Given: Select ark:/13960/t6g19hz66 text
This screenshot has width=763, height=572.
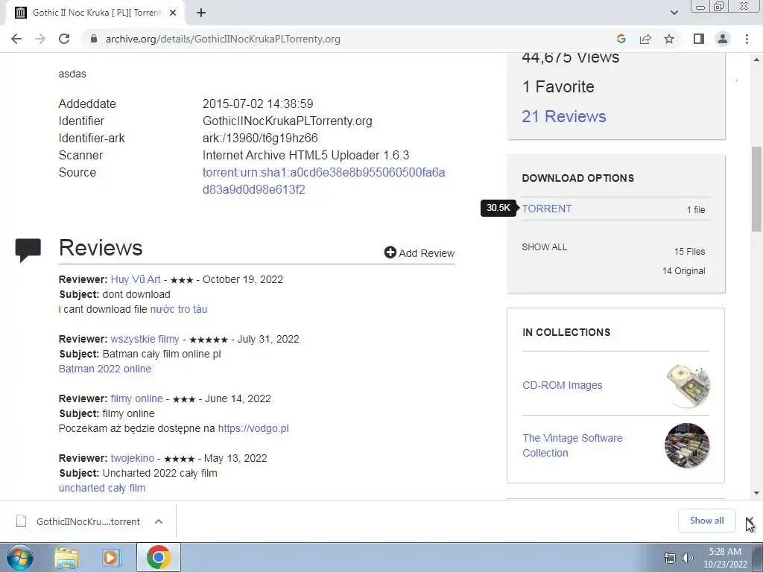Looking at the screenshot, I should [260, 138].
